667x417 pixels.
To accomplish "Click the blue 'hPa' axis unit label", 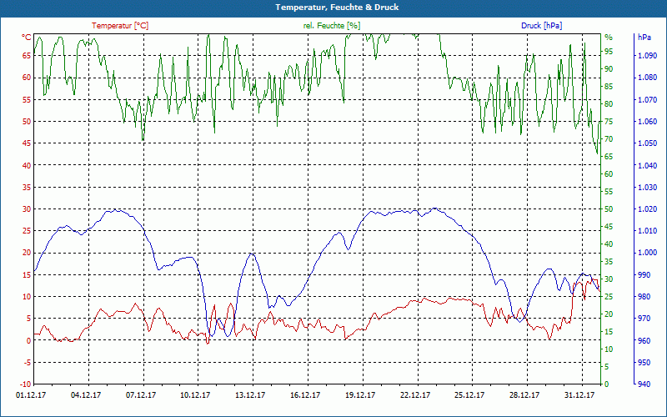I will (644, 38).
